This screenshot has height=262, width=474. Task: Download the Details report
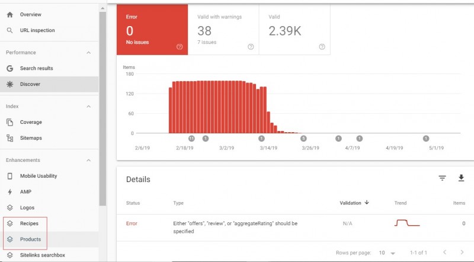[462, 178]
